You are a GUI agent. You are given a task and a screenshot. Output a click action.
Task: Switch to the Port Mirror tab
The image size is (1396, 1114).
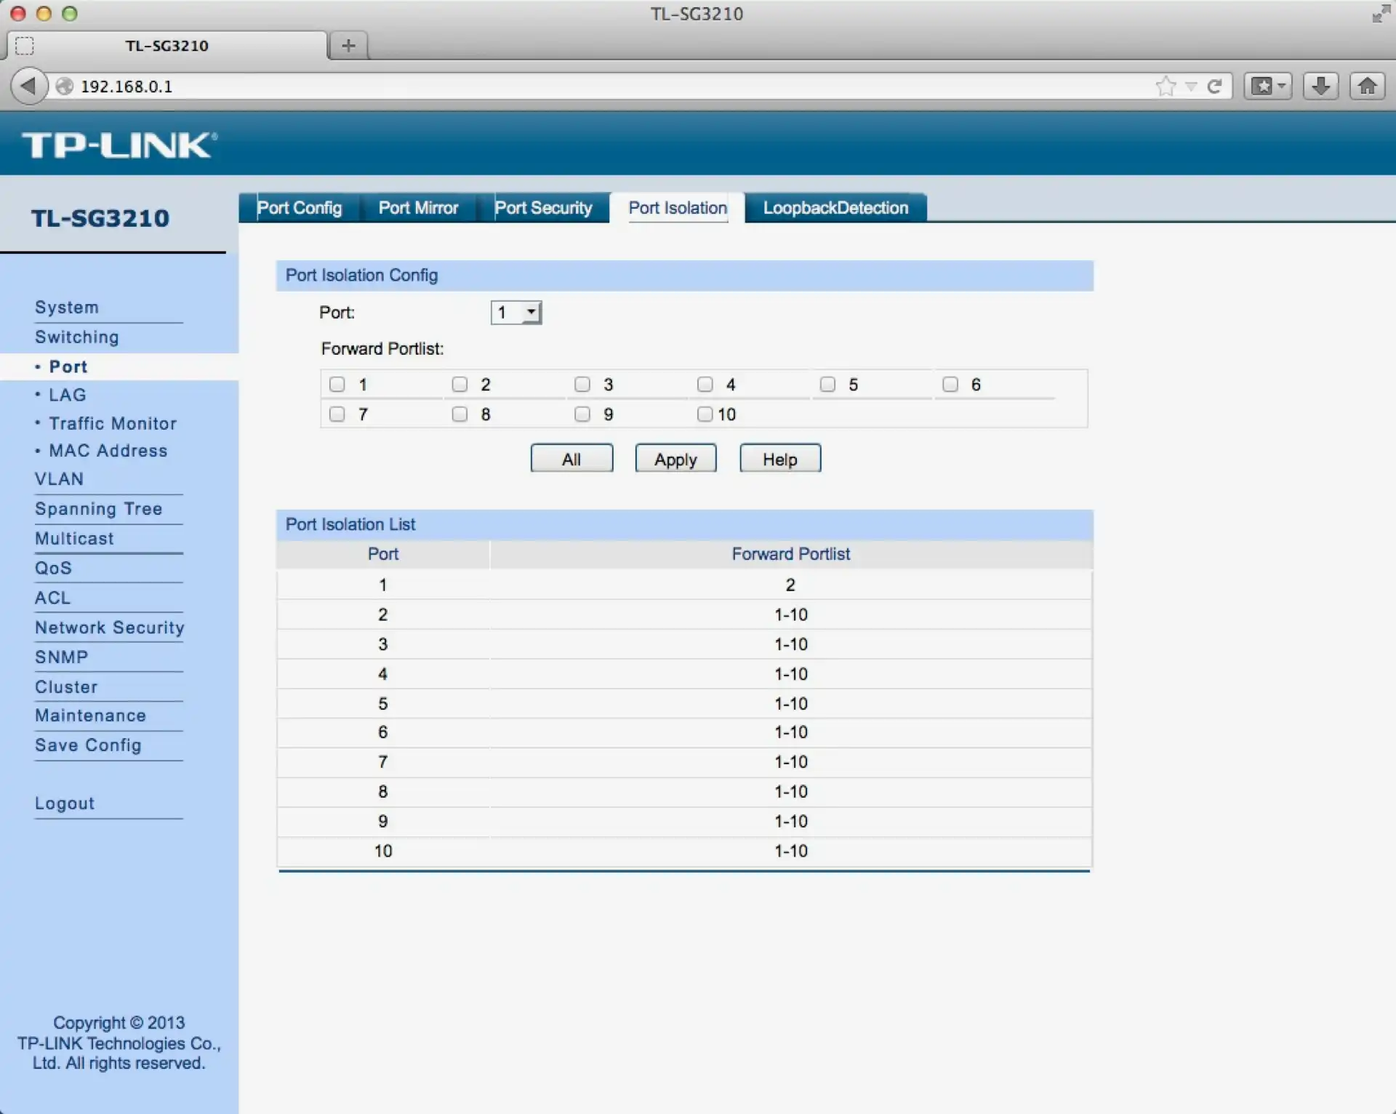pyautogui.click(x=418, y=208)
